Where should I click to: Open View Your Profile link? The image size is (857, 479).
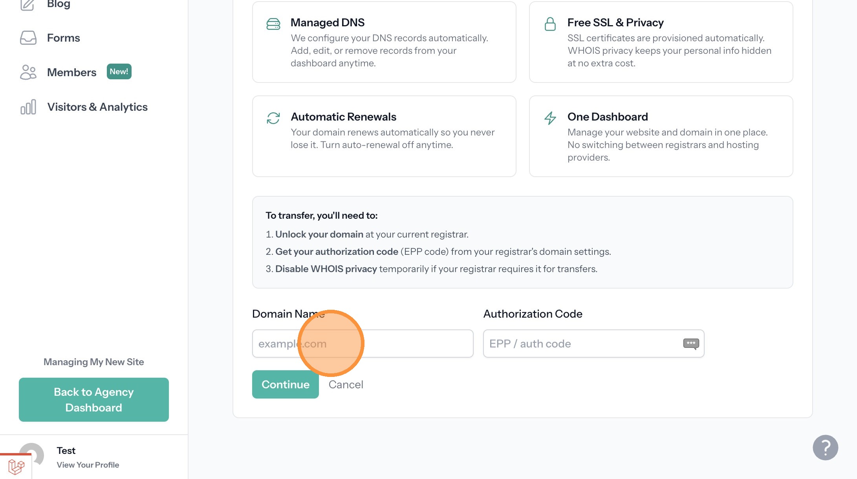click(x=88, y=465)
